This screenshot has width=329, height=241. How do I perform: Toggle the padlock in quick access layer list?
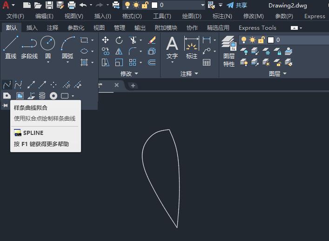click(x=145, y=5)
